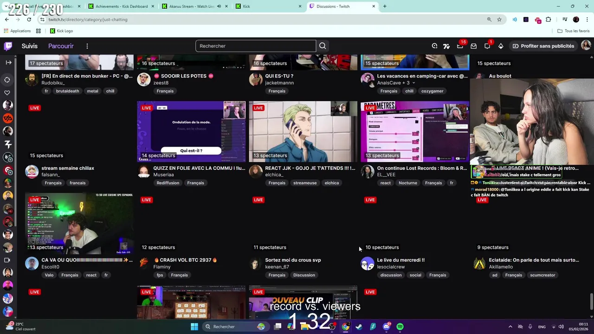Viewport: 594px width, 334px height.
Task: Click the Nocturne tag under EL__VEE
Action: click(x=407, y=183)
